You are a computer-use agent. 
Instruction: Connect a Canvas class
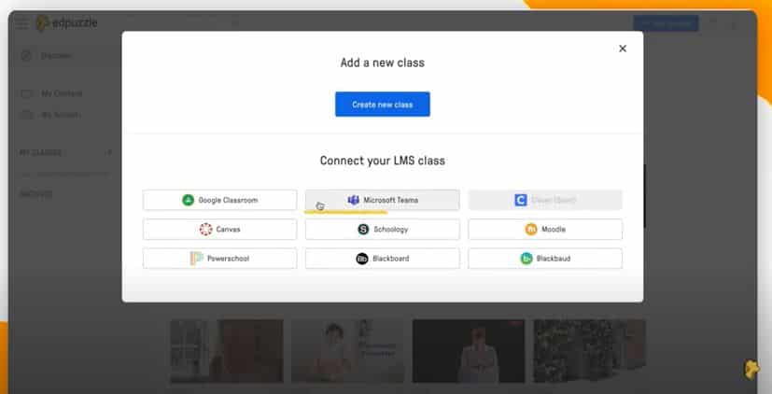point(220,229)
